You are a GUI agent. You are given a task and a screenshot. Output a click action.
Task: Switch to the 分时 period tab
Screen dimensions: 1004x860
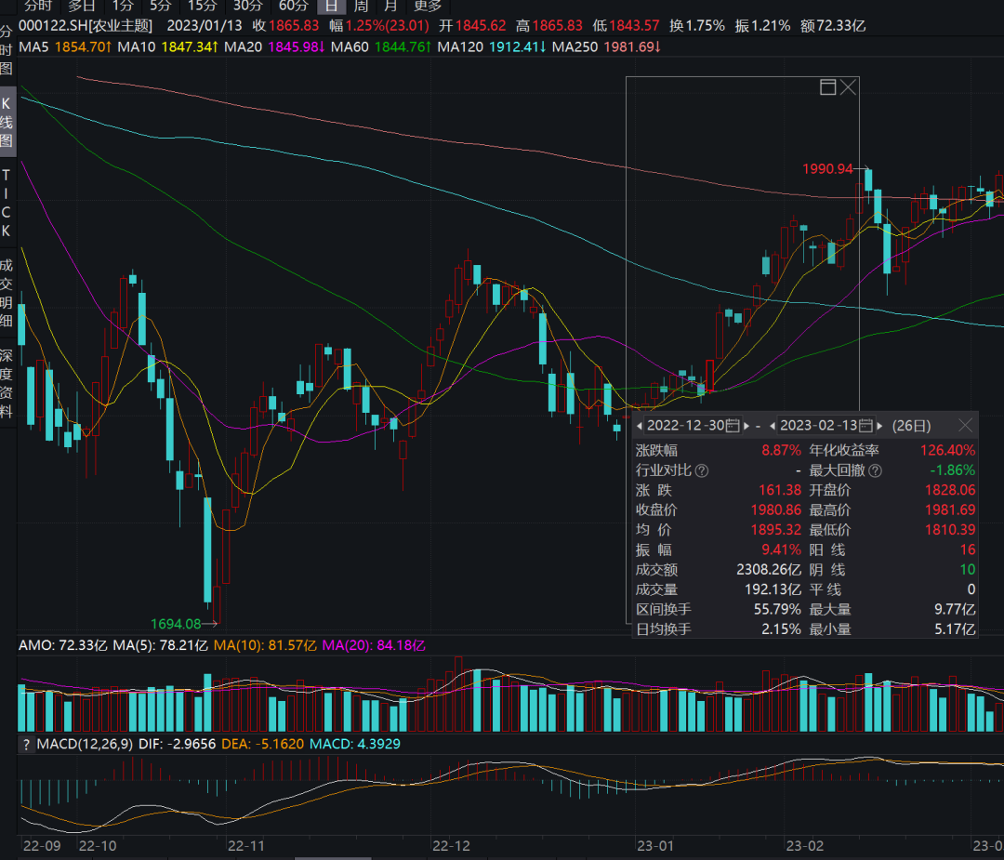pos(38,7)
